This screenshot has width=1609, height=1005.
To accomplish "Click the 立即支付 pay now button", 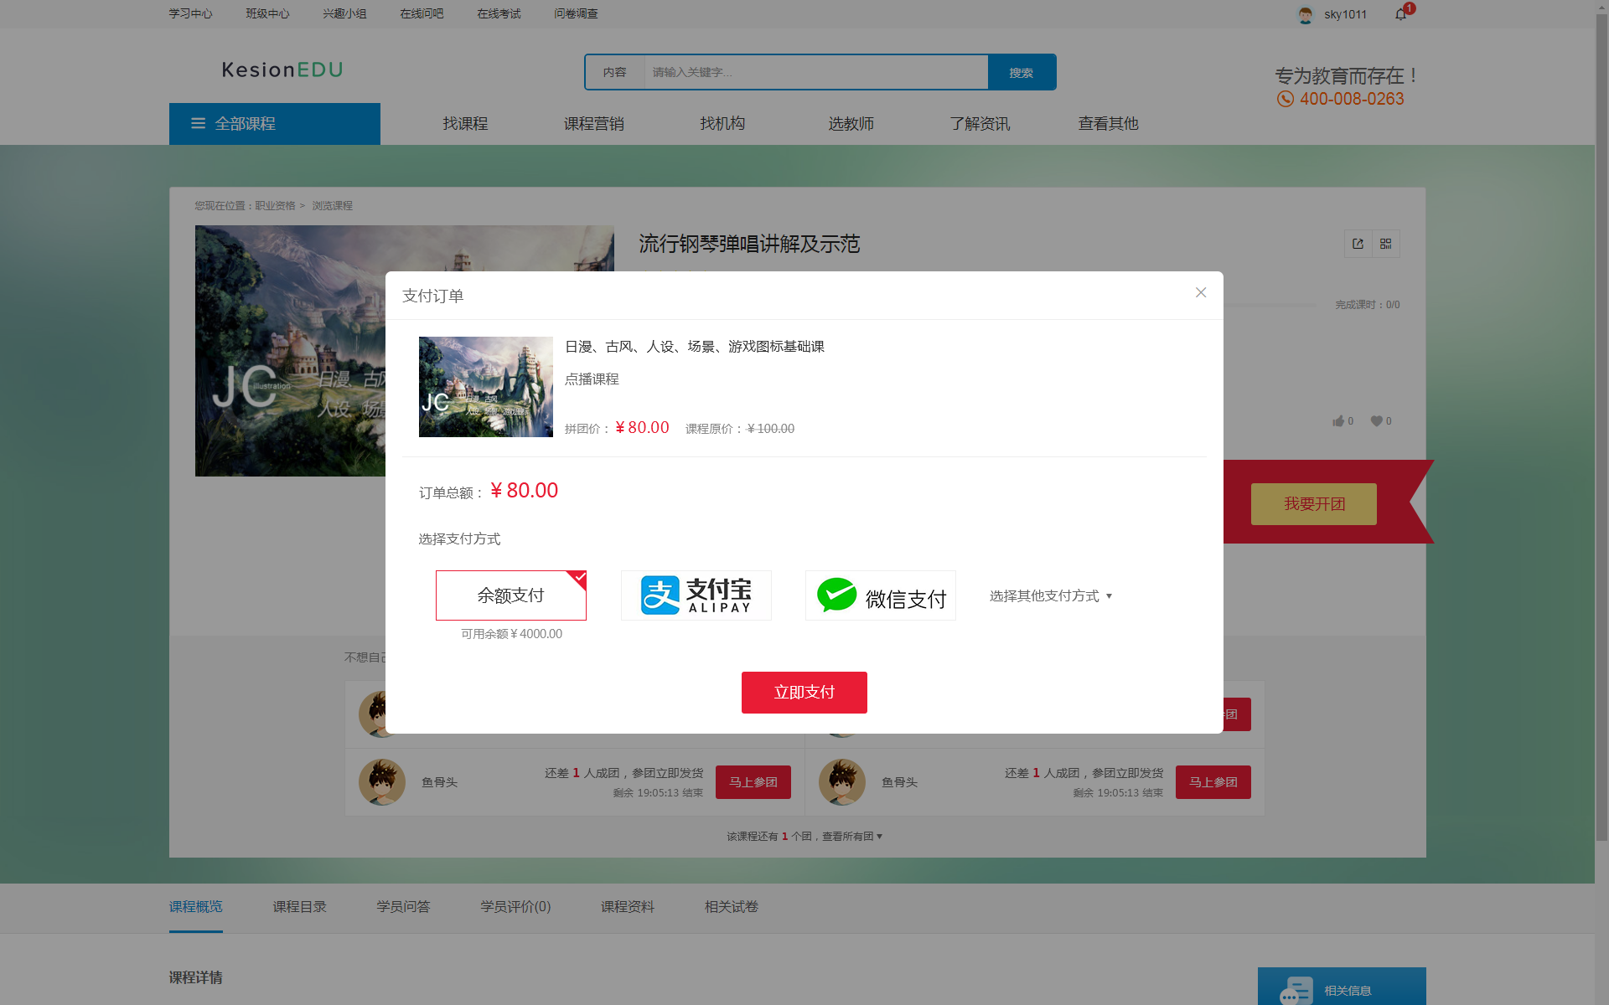I will [804, 692].
